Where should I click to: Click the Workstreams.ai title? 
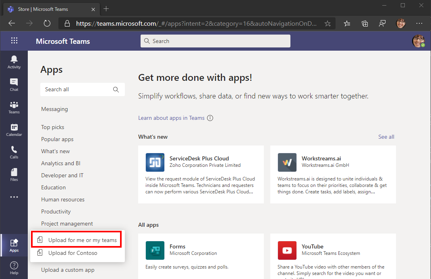(x=321, y=158)
